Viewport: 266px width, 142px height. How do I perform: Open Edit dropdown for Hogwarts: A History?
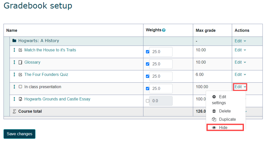pos(240,41)
